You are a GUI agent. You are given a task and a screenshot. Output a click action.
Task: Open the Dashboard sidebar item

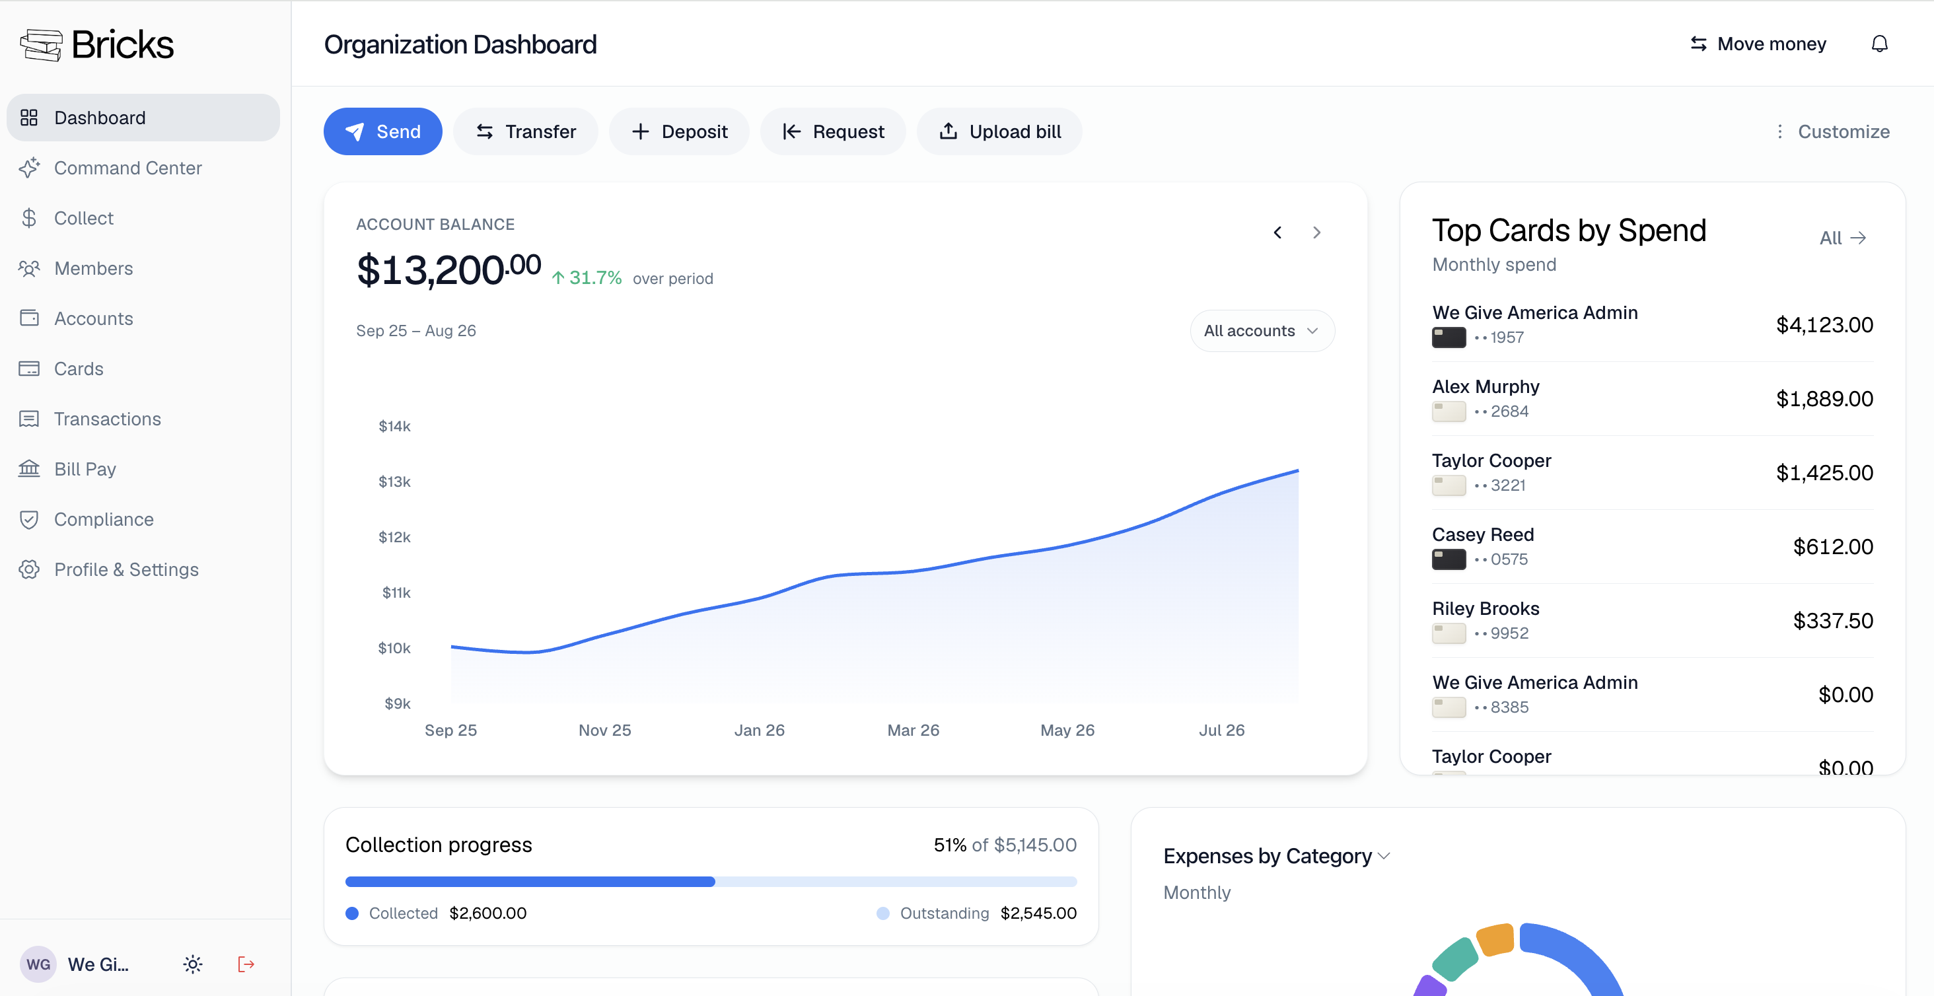[143, 118]
